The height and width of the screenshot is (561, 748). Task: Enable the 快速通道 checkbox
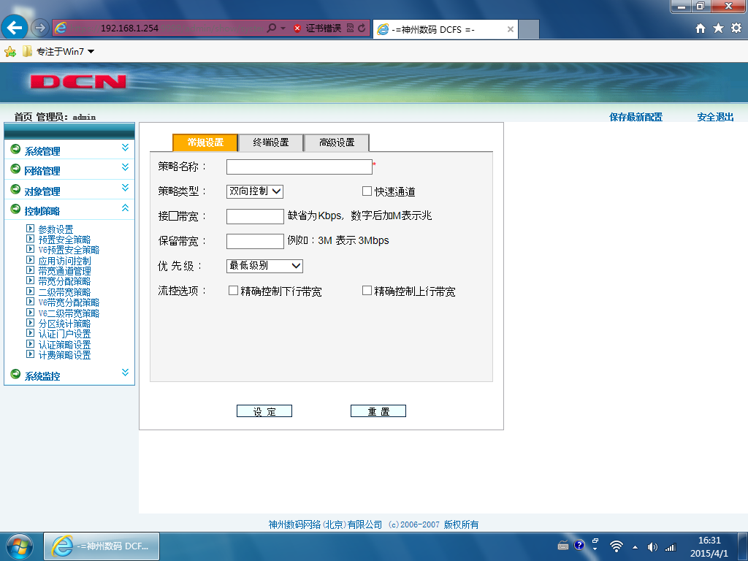click(367, 191)
